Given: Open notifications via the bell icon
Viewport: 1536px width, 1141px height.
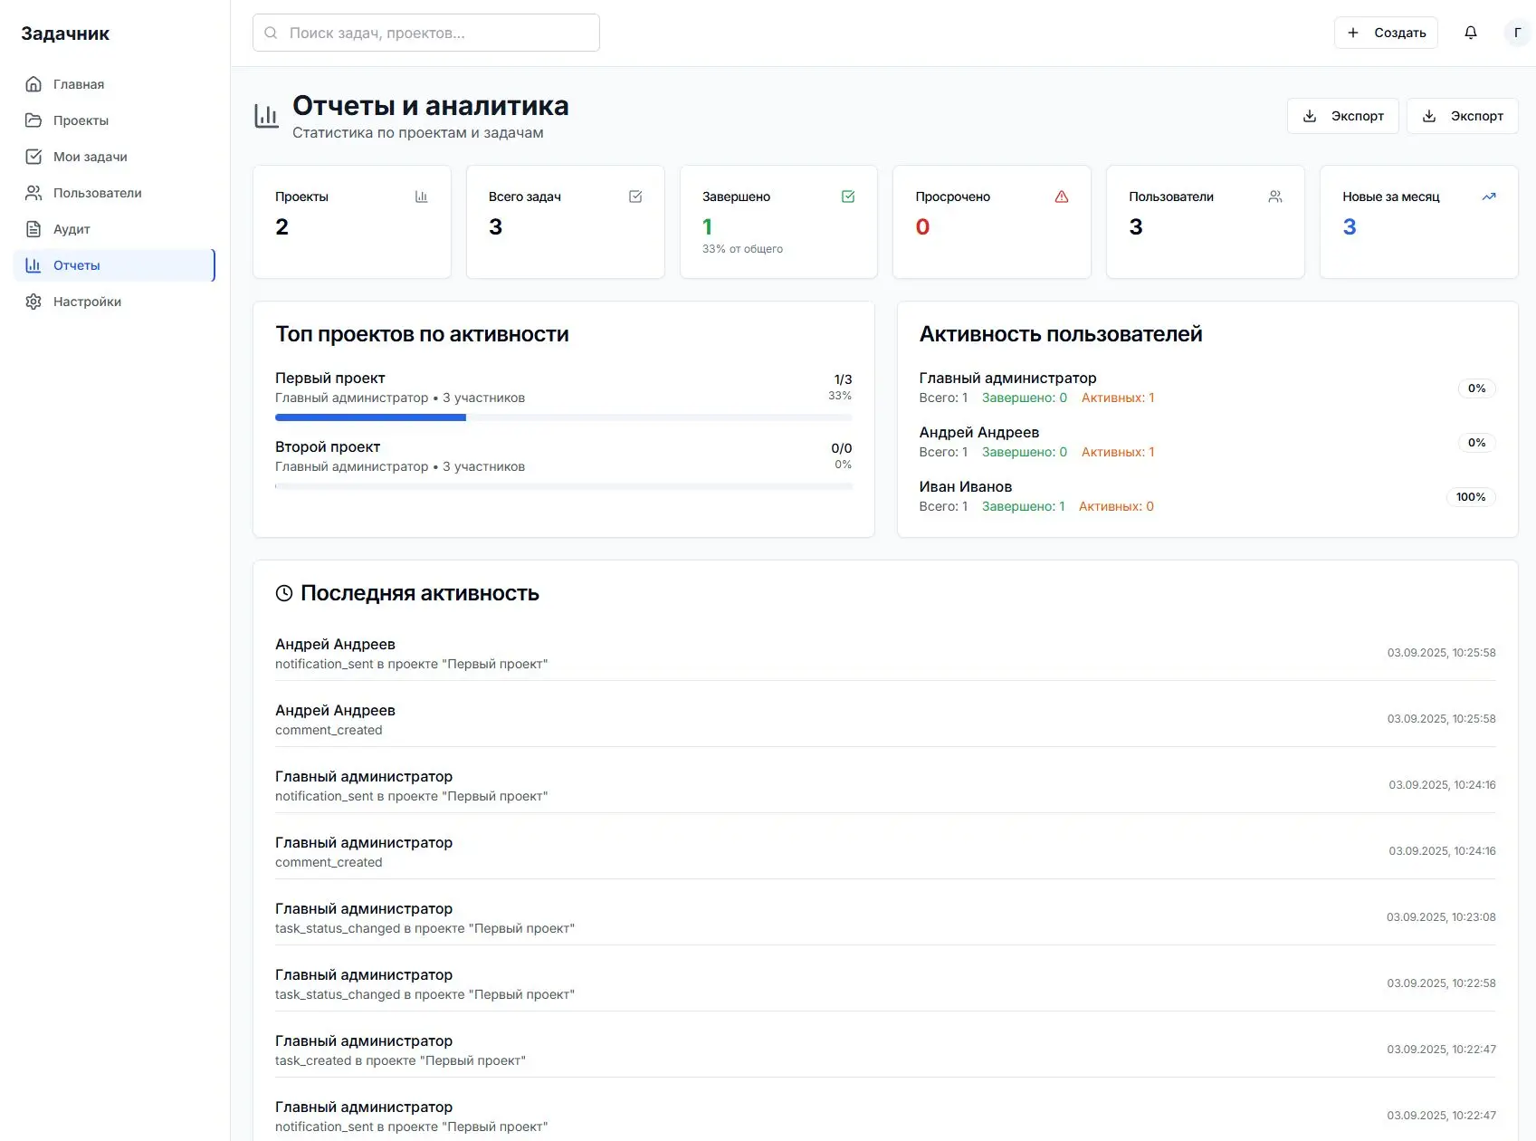Looking at the screenshot, I should pyautogui.click(x=1470, y=32).
